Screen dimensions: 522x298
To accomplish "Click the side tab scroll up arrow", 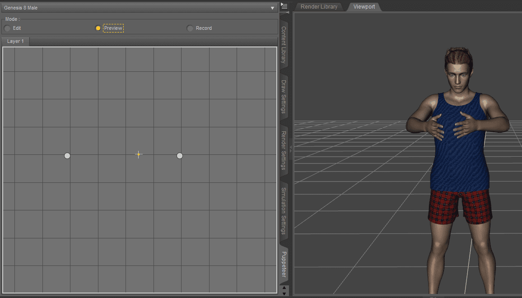I will pyautogui.click(x=284, y=288).
